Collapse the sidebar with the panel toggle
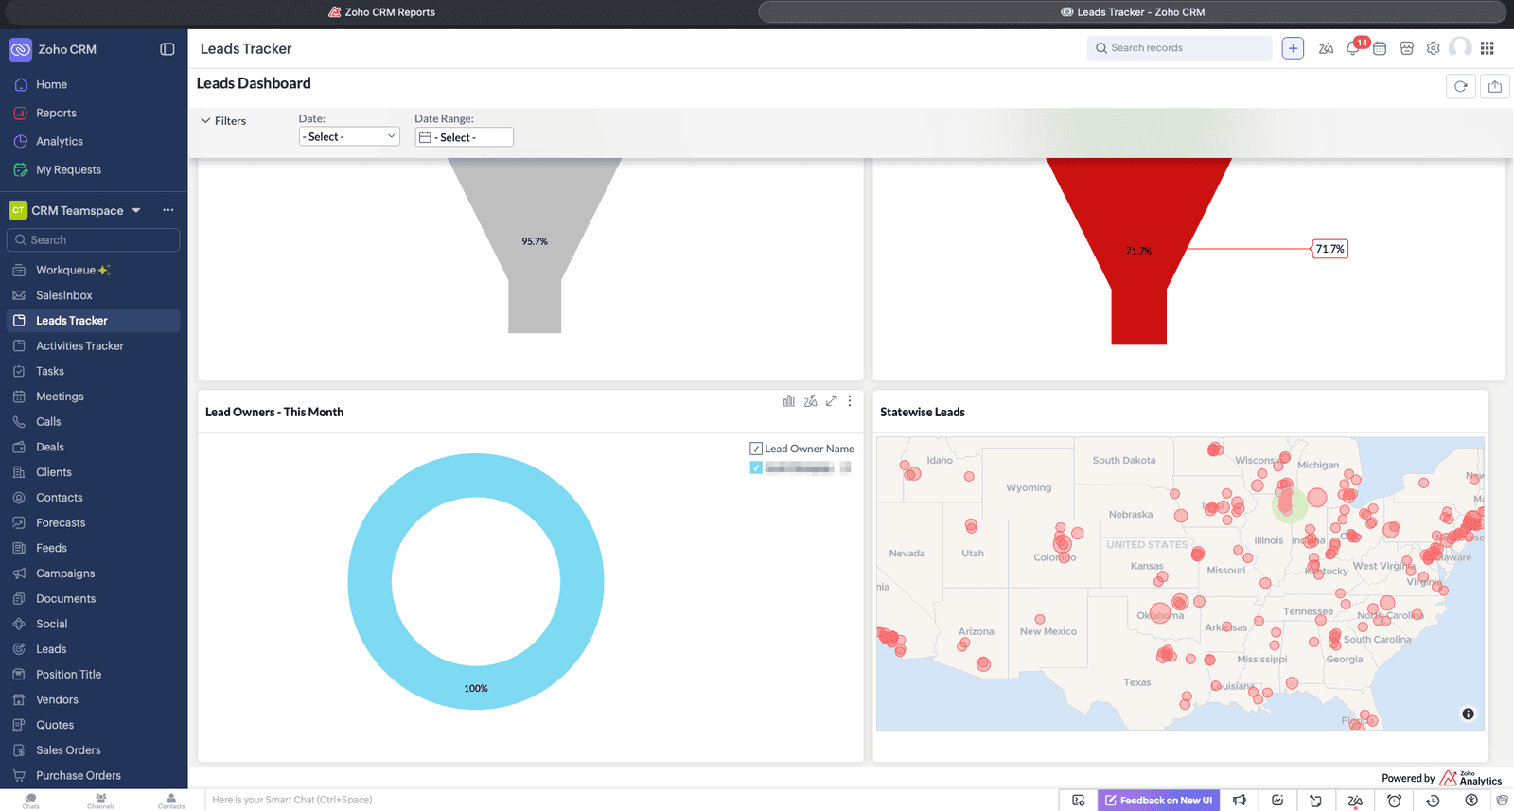Viewport: 1514px width, 811px height. [x=167, y=49]
